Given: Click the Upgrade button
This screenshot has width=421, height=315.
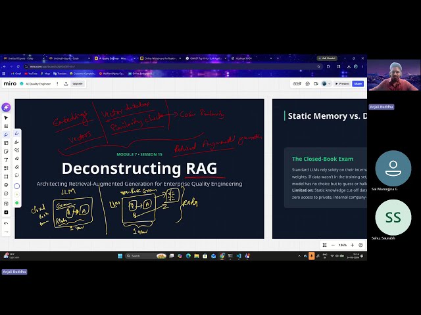Looking at the screenshot, I should click(x=78, y=84).
